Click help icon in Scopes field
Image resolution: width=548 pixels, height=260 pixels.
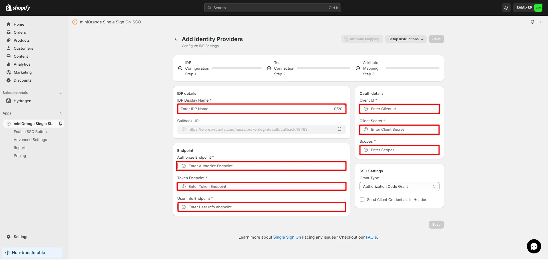pyautogui.click(x=366, y=150)
